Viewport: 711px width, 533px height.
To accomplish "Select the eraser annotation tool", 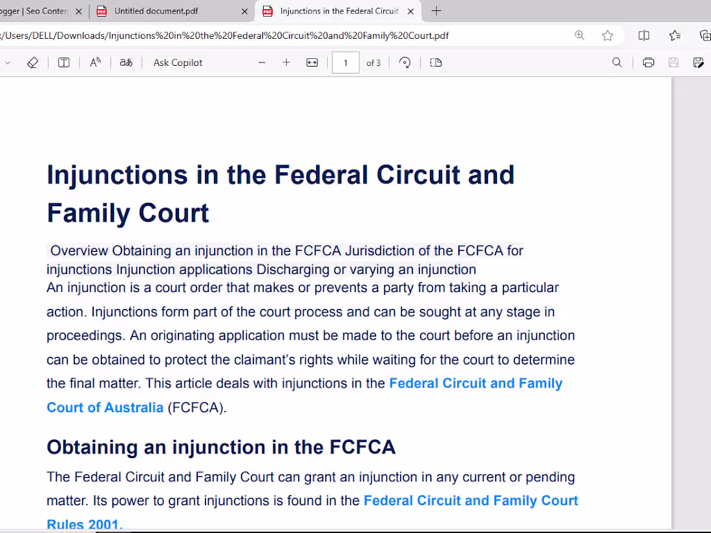I will click(34, 62).
